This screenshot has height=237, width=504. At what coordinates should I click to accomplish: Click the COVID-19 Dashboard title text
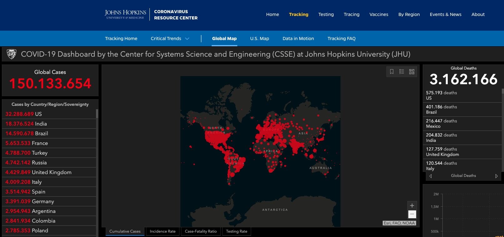216,54
